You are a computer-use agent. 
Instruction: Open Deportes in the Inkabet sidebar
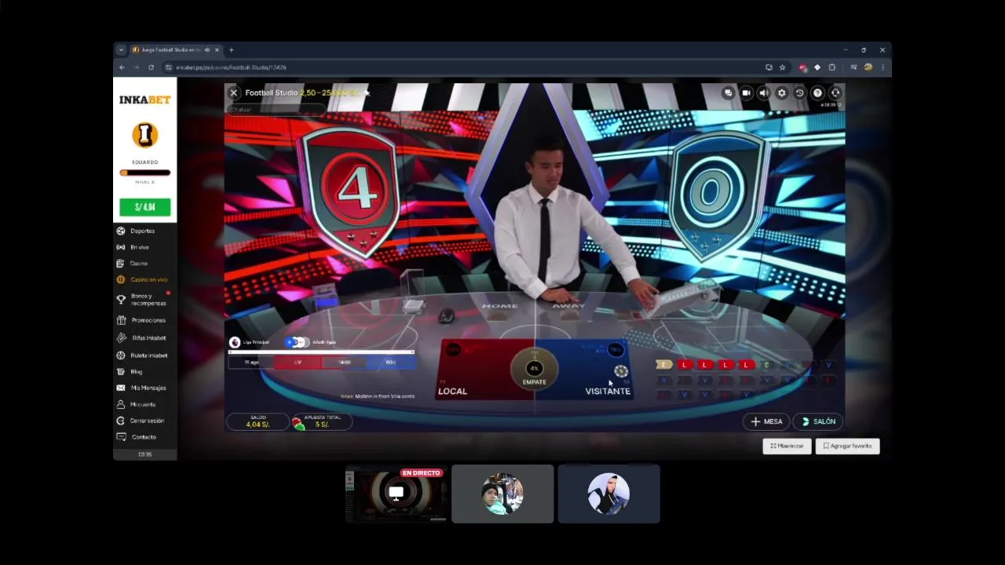click(x=144, y=231)
